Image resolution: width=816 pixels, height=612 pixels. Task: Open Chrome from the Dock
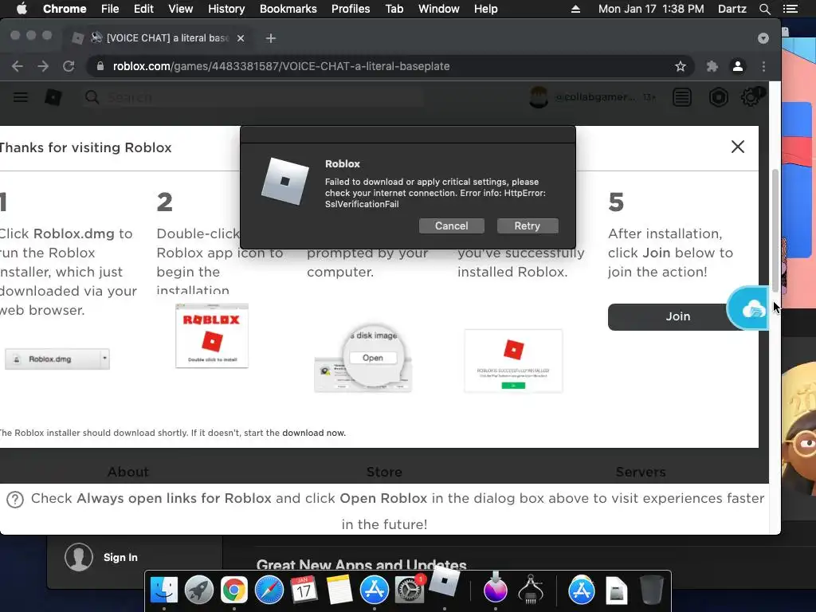pyautogui.click(x=233, y=590)
